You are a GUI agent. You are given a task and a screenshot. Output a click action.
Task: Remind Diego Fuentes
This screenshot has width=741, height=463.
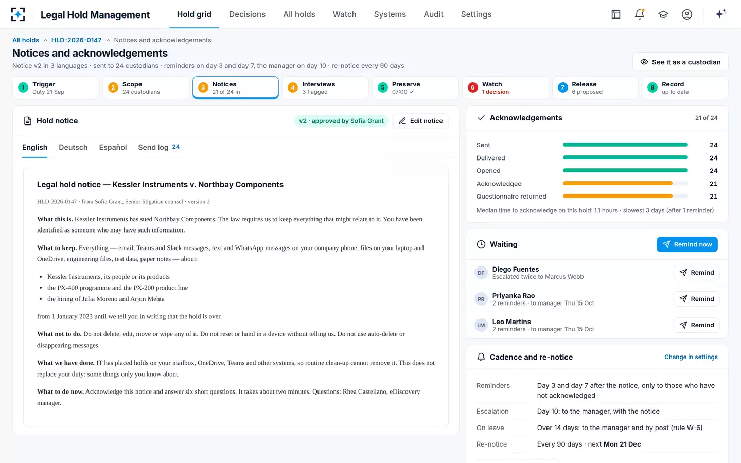[697, 273]
